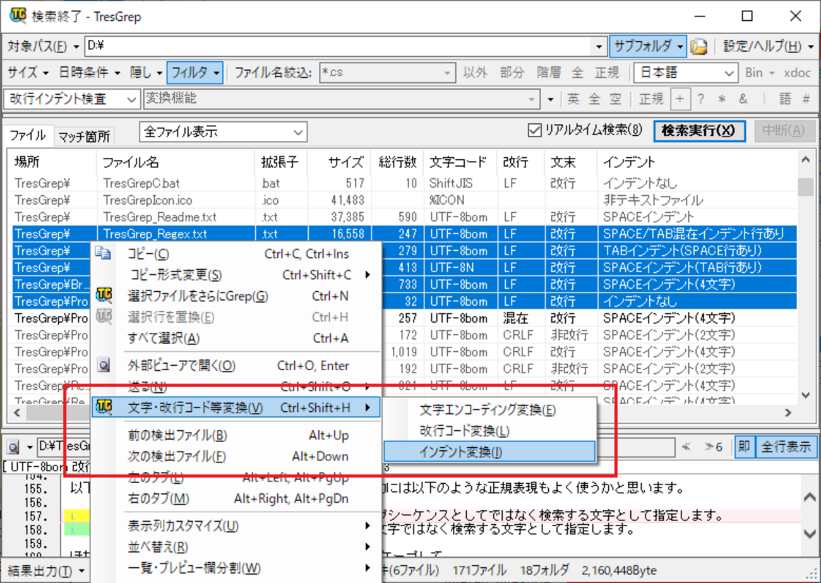Open the 日本語 language combo box
Viewport: 821px width, 583px height.
click(x=686, y=73)
